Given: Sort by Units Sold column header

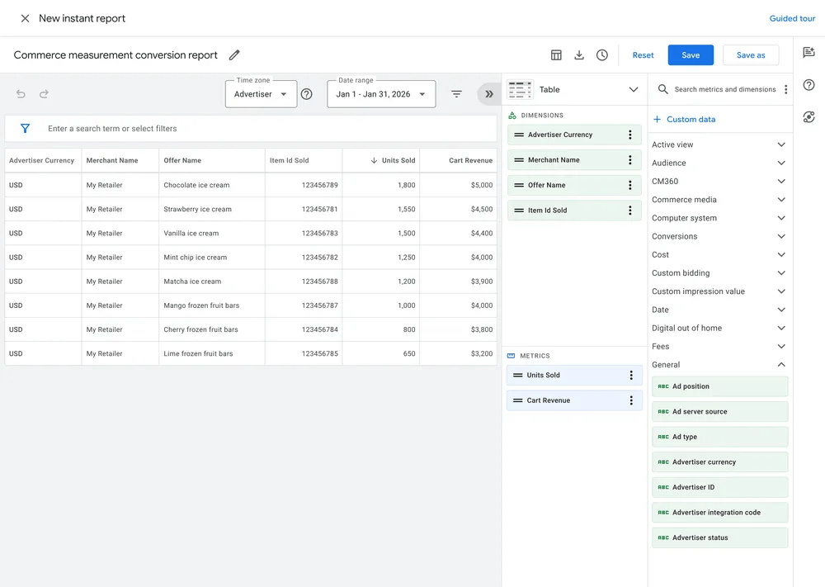Looking at the screenshot, I should click(x=398, y=161).
